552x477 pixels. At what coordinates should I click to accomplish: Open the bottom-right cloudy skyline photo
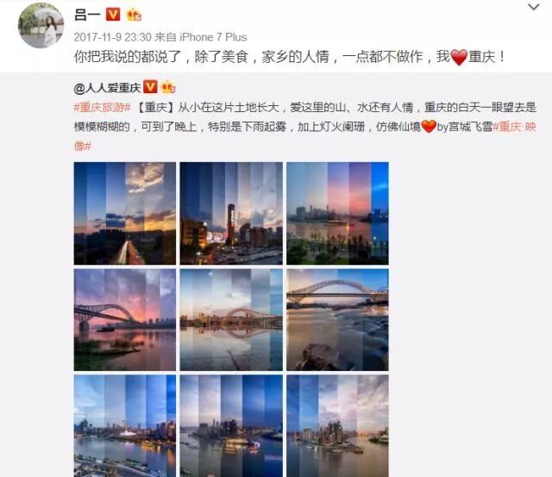pyautogui.click(x=337, y=426)
